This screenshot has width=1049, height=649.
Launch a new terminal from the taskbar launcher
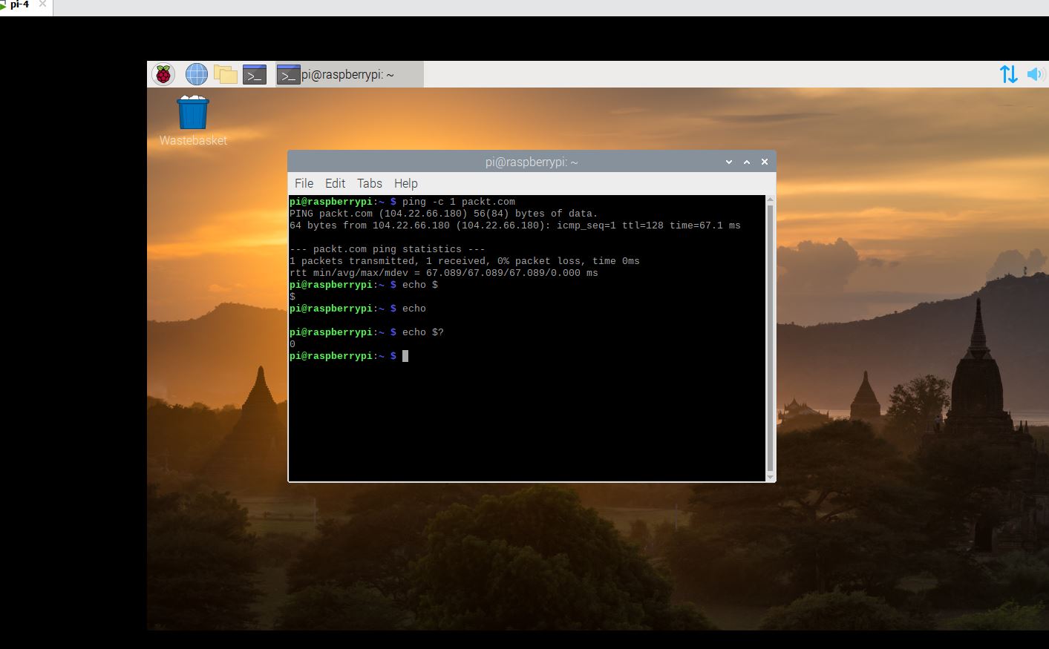(x=255, y=73)
